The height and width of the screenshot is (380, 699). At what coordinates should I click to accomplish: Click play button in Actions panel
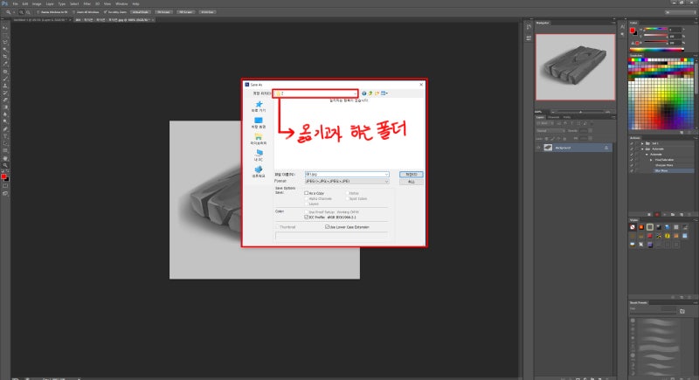pyautogui.click(x=665, y=214)
